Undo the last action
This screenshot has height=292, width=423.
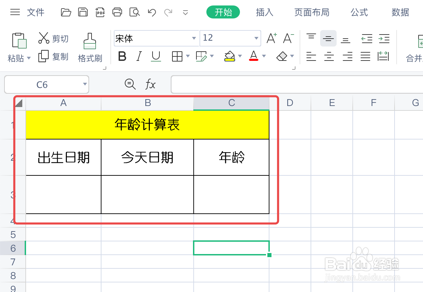point(151,12)
